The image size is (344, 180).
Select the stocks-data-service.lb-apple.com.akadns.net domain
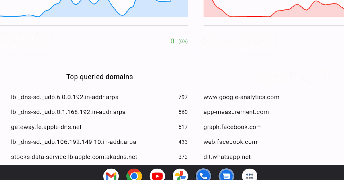pyautogui.click(x=74, y=157)
